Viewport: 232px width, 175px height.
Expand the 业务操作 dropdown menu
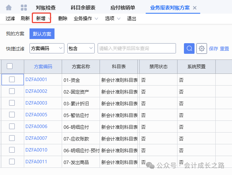tap(85, 19)
